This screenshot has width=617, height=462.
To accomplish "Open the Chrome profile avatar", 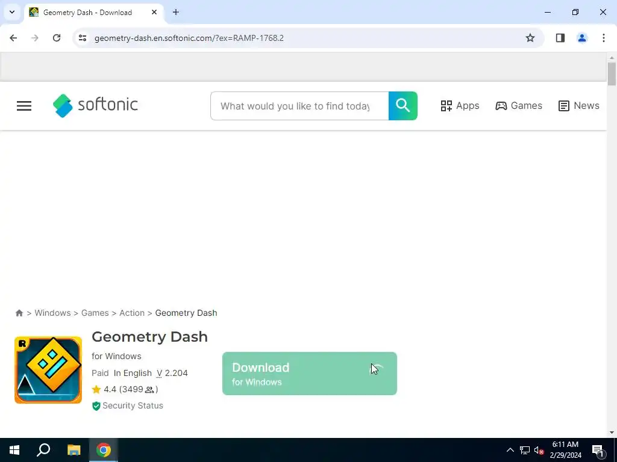I will pos(582,38).
